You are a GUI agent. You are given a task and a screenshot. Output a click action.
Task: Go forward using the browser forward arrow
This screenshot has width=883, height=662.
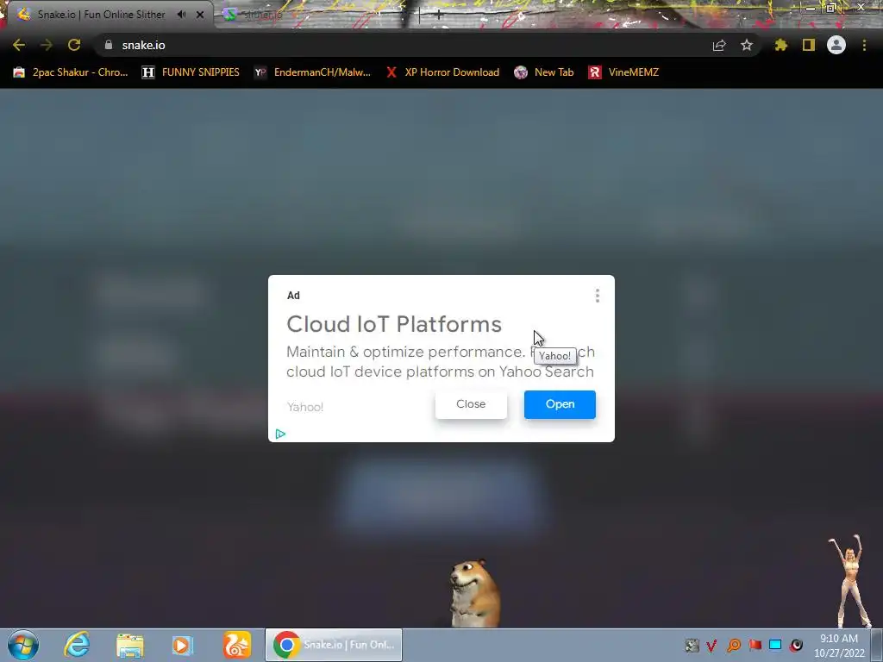[47, 45]
